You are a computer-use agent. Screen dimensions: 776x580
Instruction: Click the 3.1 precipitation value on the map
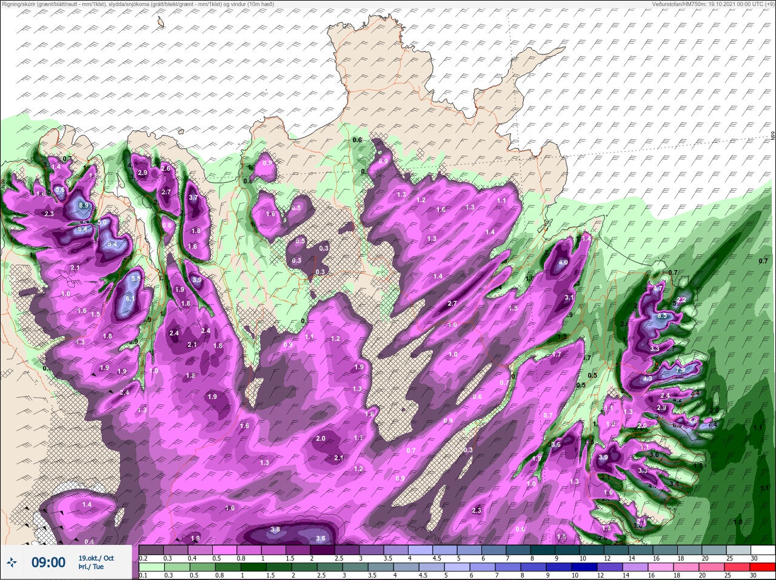point(569,298)
